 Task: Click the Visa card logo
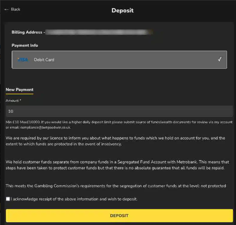click(23, 60)
